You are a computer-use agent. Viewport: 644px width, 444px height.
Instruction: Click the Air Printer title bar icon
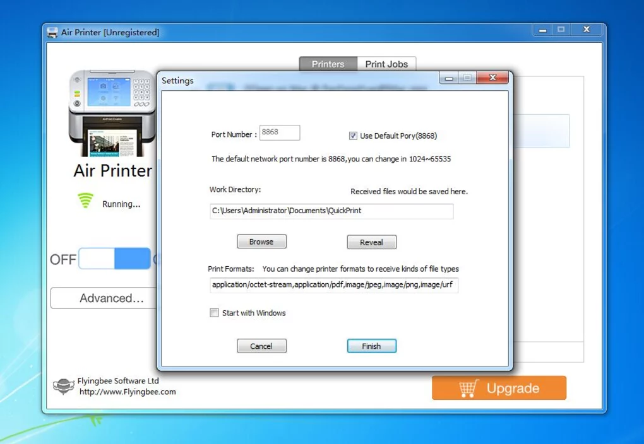pos(52,32)
